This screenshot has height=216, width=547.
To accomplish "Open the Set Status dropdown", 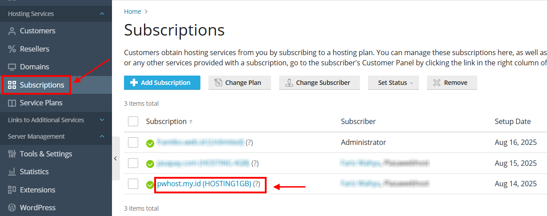I will (393, 83).
